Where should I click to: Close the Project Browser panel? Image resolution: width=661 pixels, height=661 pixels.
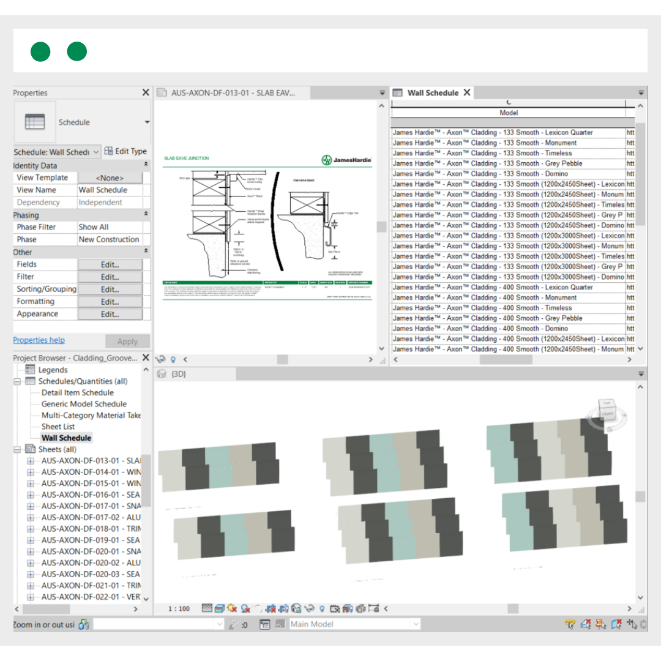tap(146, 357)
